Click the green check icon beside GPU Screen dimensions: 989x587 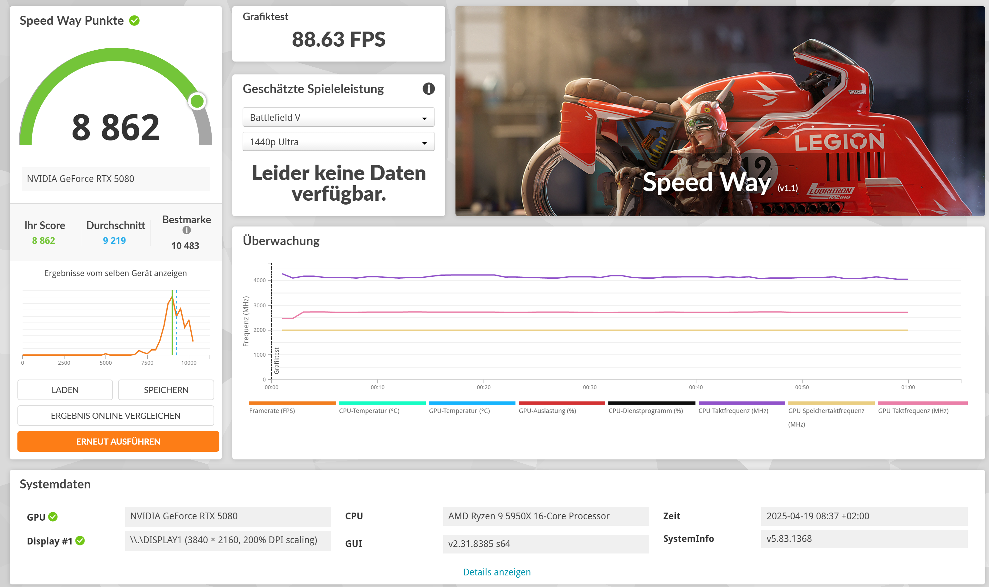click(x=53, y=516)
